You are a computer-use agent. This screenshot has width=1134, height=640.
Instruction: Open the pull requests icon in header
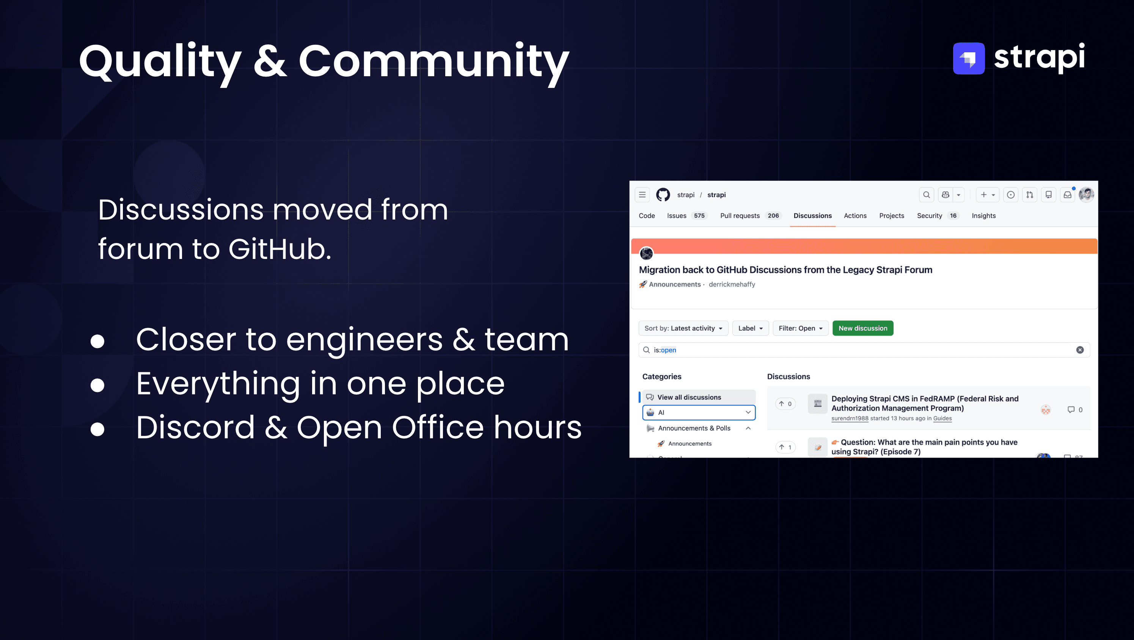click(1030, 195)
